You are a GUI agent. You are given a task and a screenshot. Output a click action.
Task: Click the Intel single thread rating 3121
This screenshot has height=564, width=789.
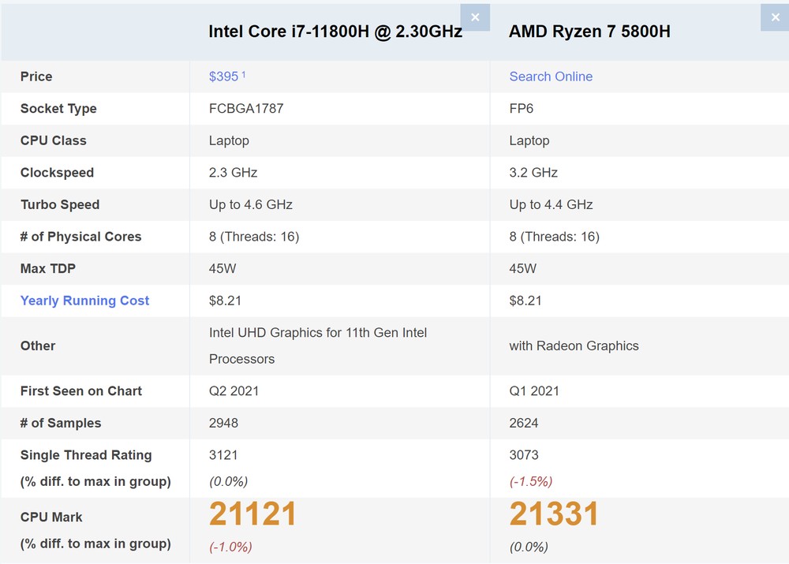(x=223, y=455)
